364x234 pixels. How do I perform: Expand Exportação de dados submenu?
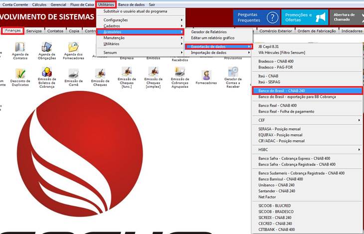coord(219,46)
